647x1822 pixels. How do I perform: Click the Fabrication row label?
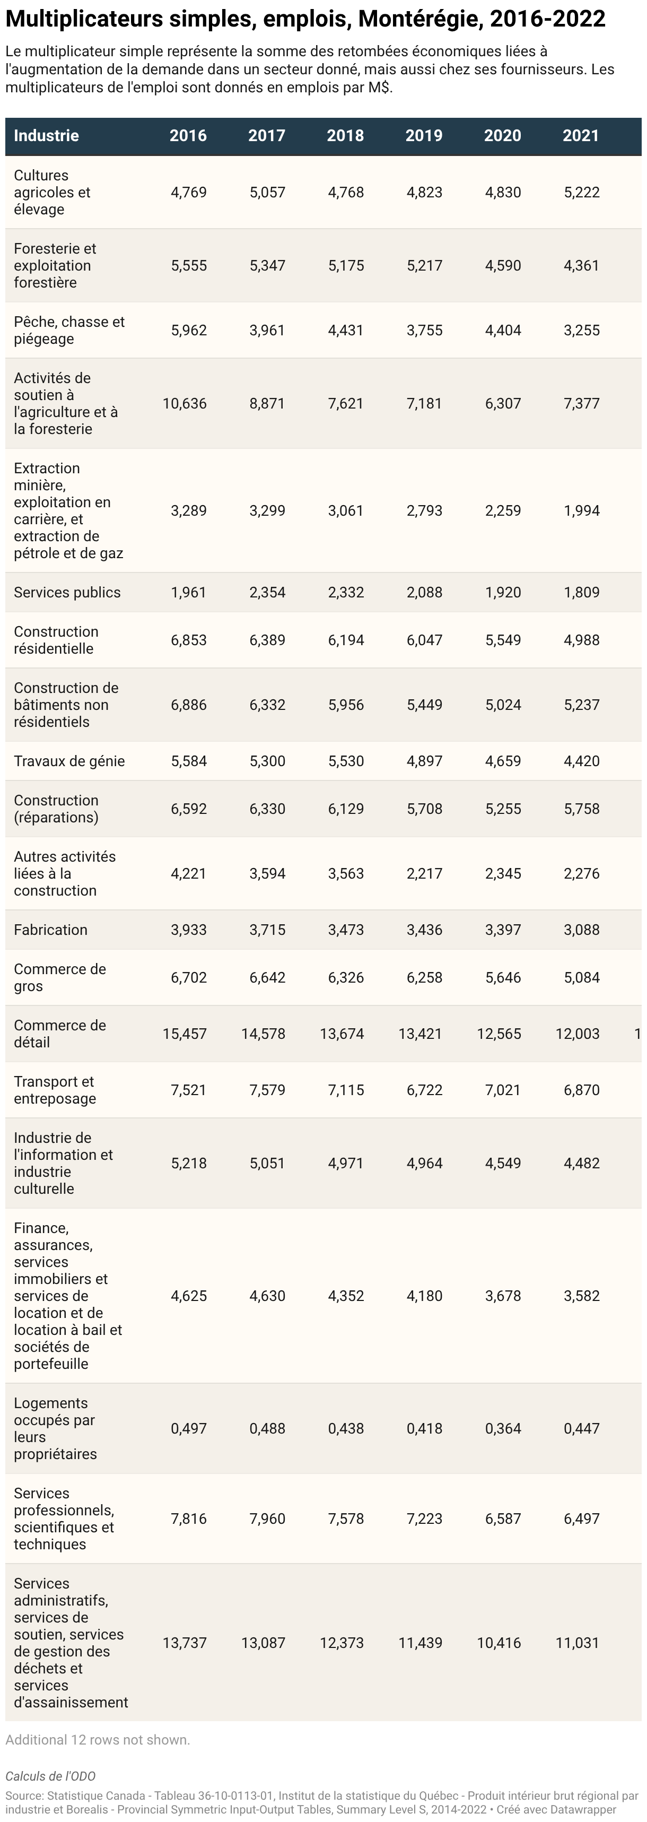(x=51, y=930)
